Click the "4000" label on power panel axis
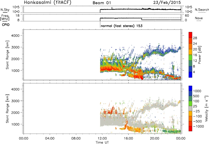209x144 pixels. point(15,36)
